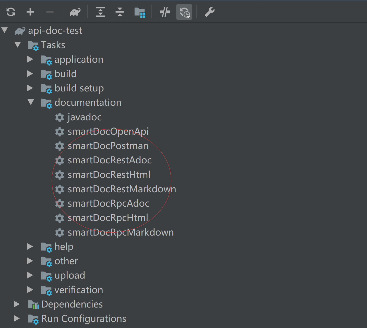
Task: Expand the build task group
Action: click(30, 74)
